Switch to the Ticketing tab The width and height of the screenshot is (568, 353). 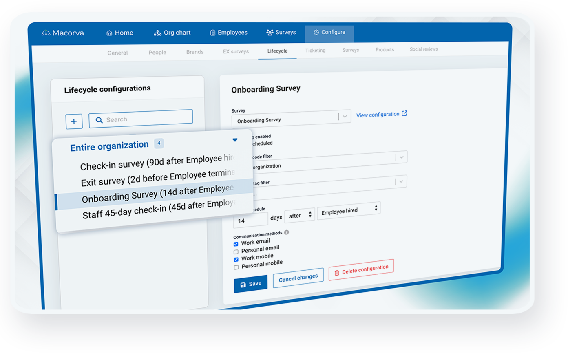point(315,50)
